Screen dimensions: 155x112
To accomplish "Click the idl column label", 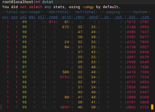I will [x=23, y=17].
